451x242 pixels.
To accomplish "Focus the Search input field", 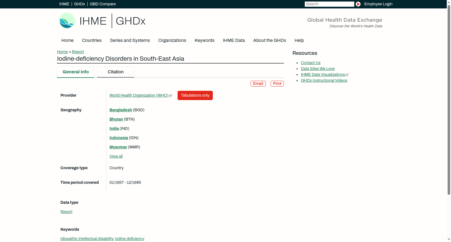I will (329, 4).
